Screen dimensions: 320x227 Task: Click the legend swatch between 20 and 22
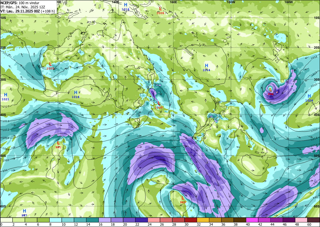click(129, 220)
